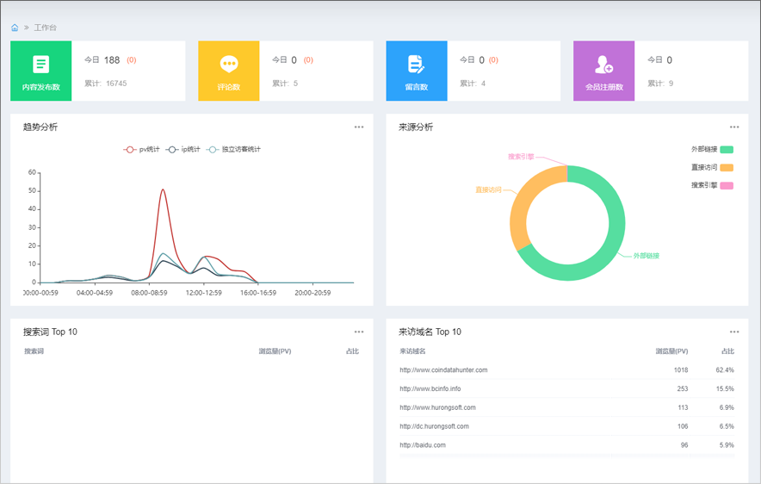Open the more options of 搜索词 Top 10
Screen dimensions: 761x484
pos(359,332)
